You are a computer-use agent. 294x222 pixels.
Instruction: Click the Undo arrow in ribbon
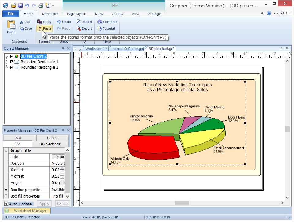click(58, 22)
